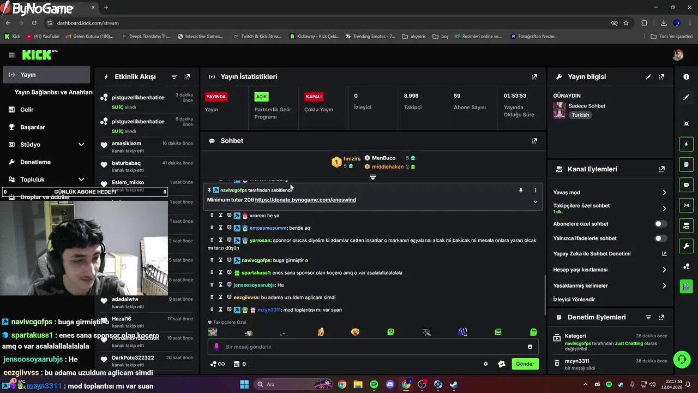Open Takipçilere özel sohbet settings
The width and height of the screenshot is (698, 393).
pyautogui.click(x=610, y=208)
